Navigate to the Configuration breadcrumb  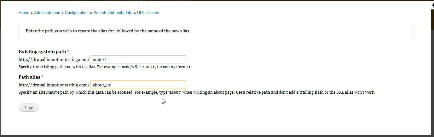tap(77, 13)
